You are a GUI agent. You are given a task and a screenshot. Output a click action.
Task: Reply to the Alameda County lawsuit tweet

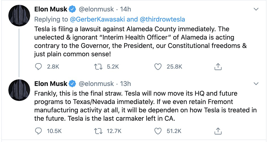38,67
